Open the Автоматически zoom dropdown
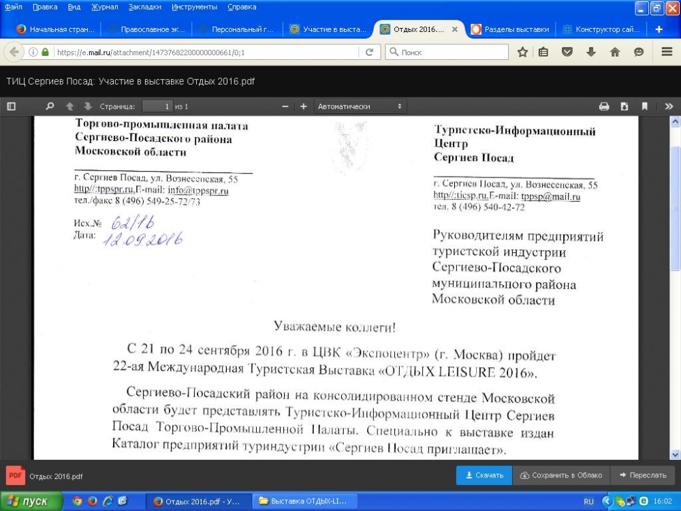Image resolution: width=681 pixels, height=511 pixels. coord(360,106)
